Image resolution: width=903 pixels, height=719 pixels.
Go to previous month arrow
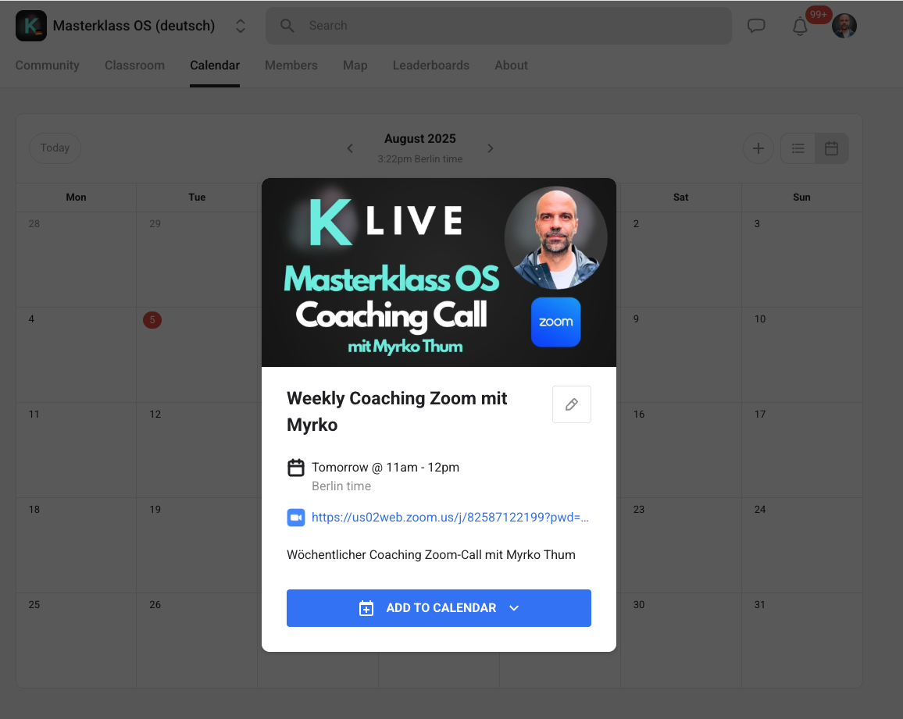tap(350, 148)
